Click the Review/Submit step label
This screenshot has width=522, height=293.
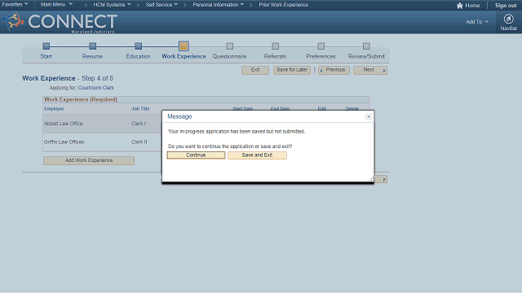[366, 56]
